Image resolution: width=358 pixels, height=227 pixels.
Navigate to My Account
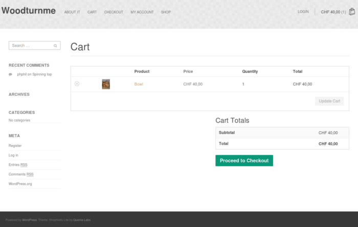142,12
